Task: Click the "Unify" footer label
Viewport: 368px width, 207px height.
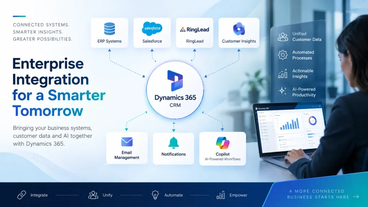Action: coord(107,195)
